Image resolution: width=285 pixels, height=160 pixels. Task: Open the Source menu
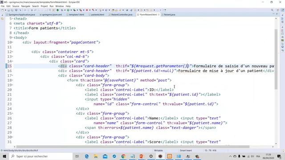[x=16, y=6]
